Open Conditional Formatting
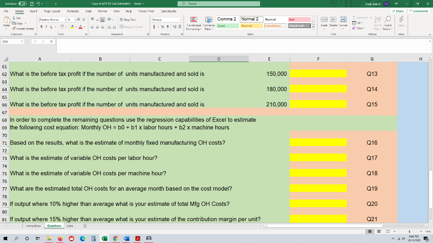The image size is (433, 243). click(194, 23)
